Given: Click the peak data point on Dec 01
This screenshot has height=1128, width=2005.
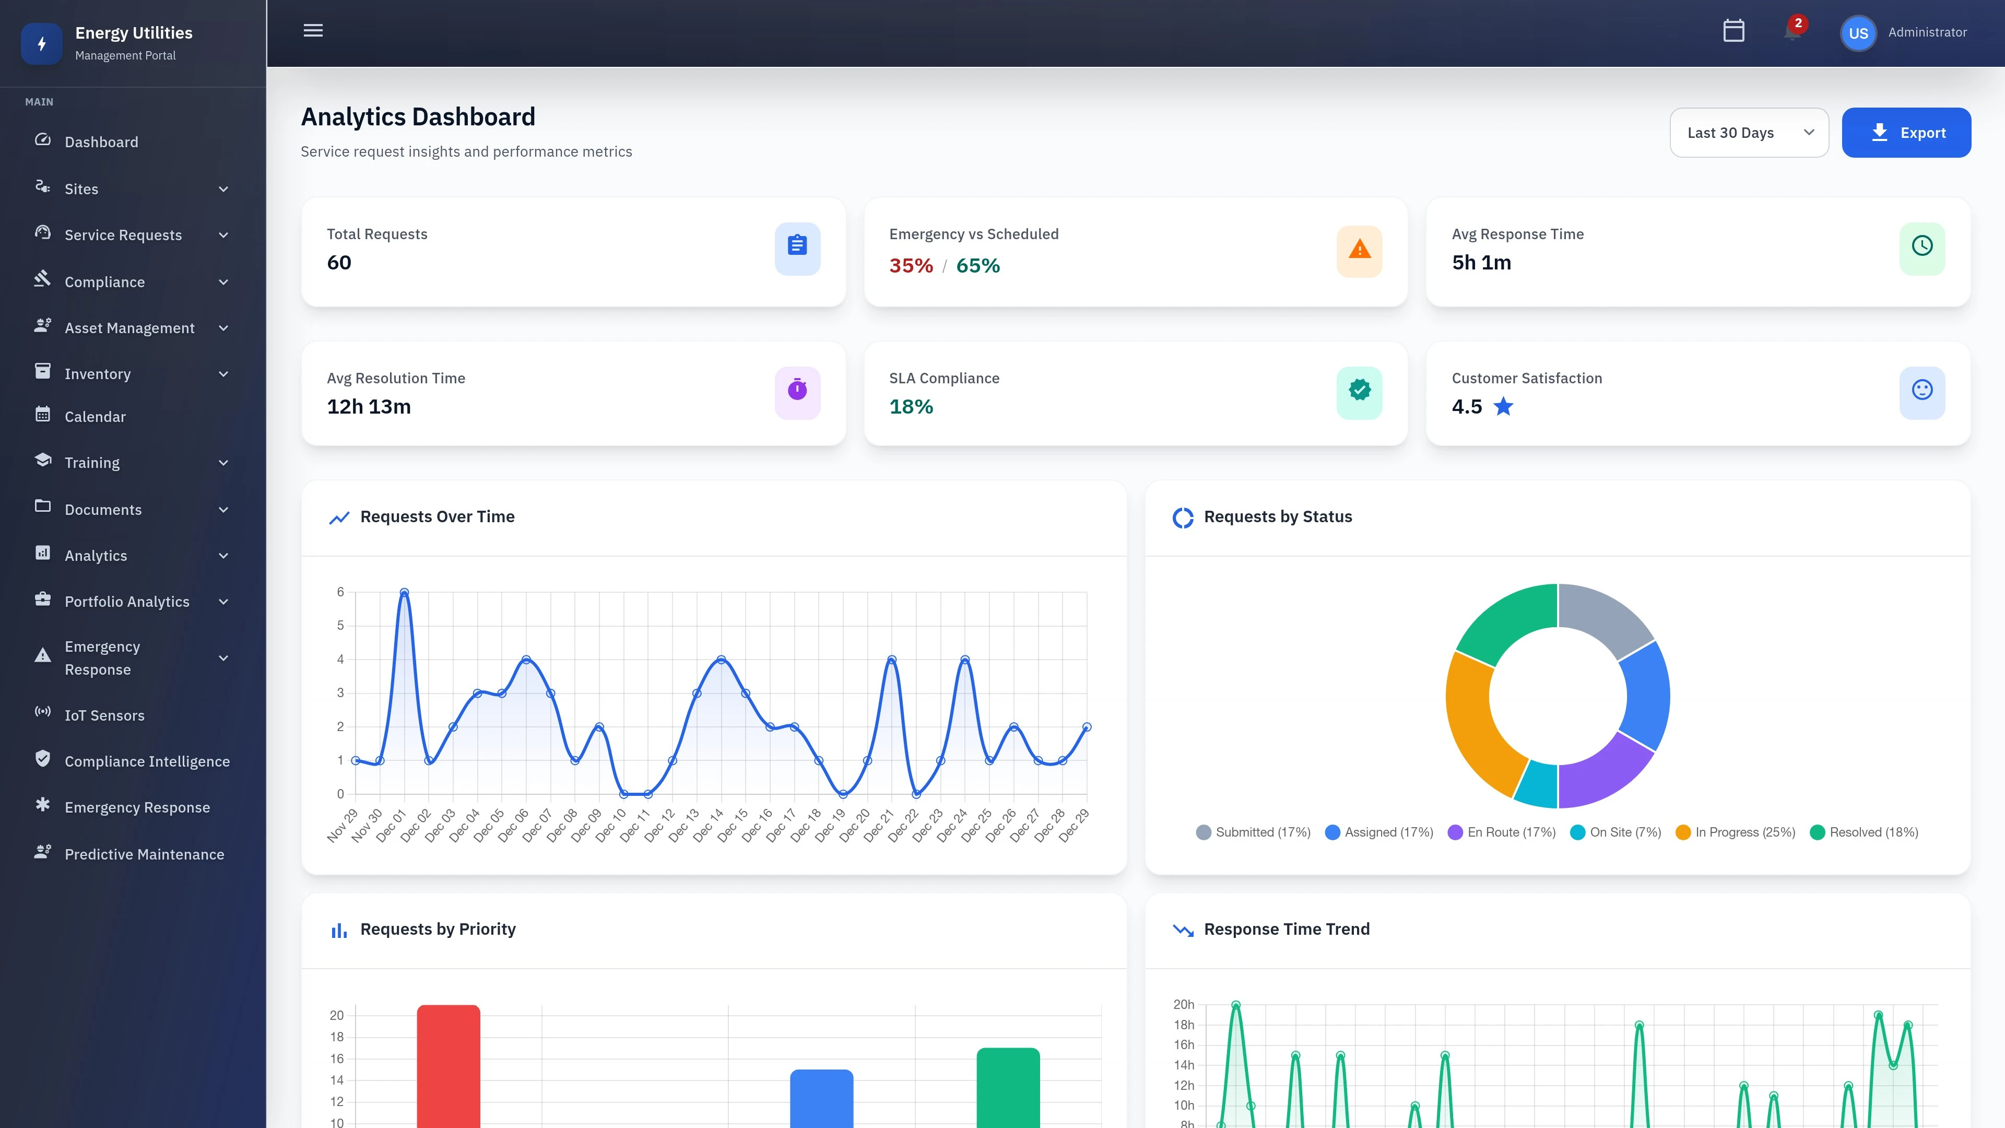Looking at the screenshot, I should (x=404, y=592).
